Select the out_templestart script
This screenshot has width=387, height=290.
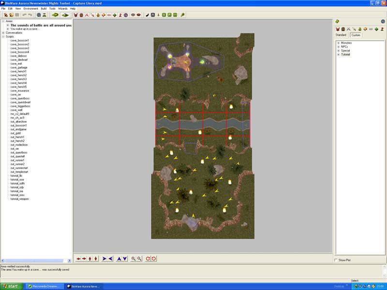tap(19, 172)
